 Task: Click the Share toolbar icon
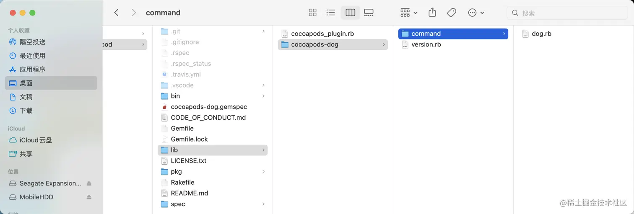pos(432,13)
